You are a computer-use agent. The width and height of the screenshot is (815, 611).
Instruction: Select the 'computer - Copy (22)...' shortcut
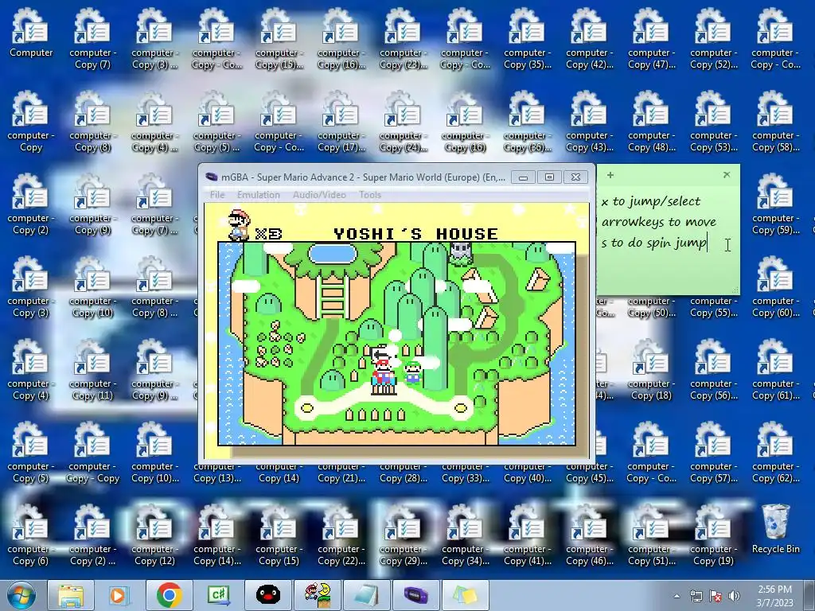tap(341, 535)
